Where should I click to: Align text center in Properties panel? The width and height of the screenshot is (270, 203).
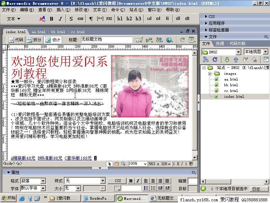click(x=153, y=181)
